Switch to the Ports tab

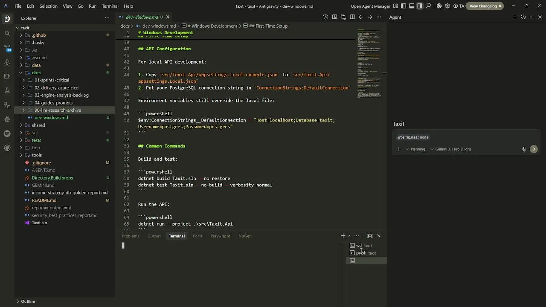pos(197,236)
